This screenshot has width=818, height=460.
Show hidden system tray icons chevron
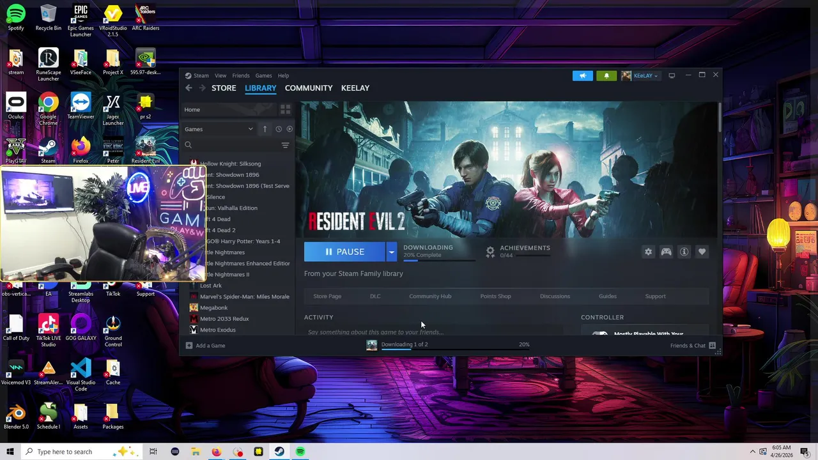click(752, 452)
